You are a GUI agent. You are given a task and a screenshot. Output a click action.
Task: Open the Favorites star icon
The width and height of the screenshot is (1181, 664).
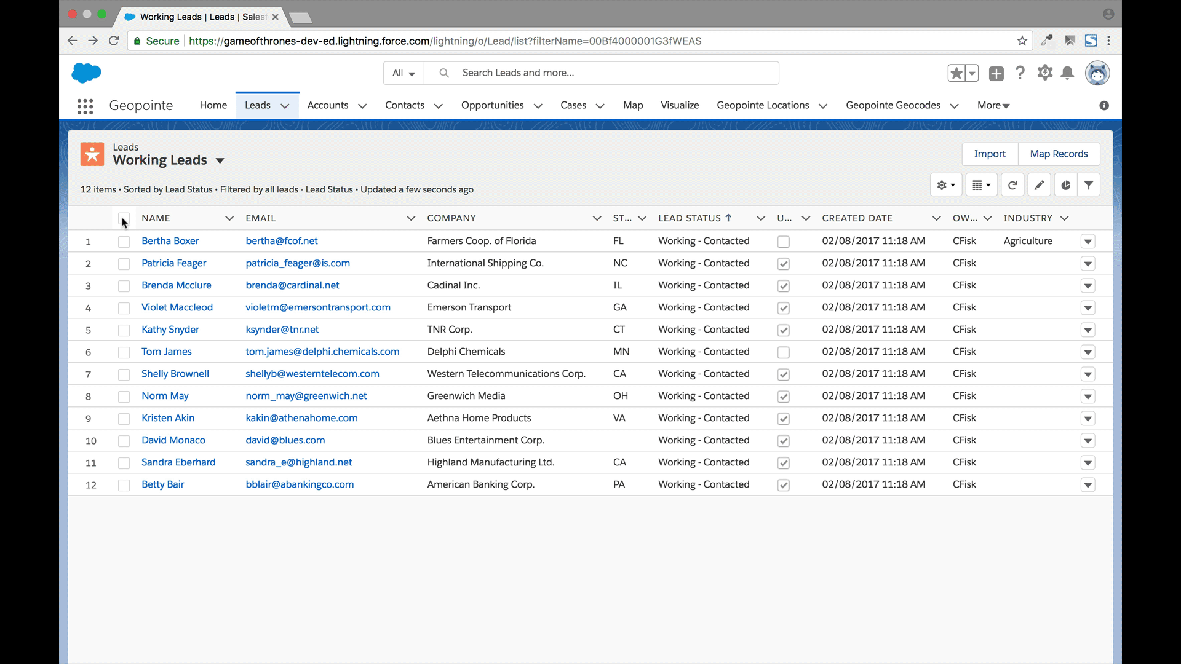tap(956, 73)
